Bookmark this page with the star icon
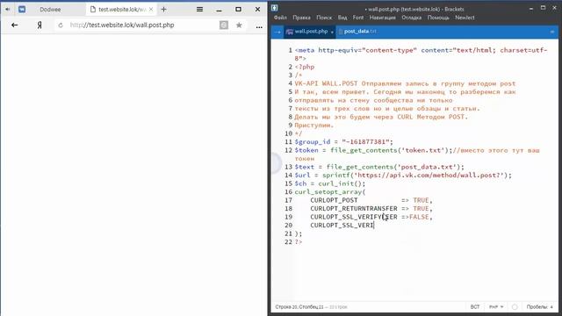562x316 pixels. (239, 25)
